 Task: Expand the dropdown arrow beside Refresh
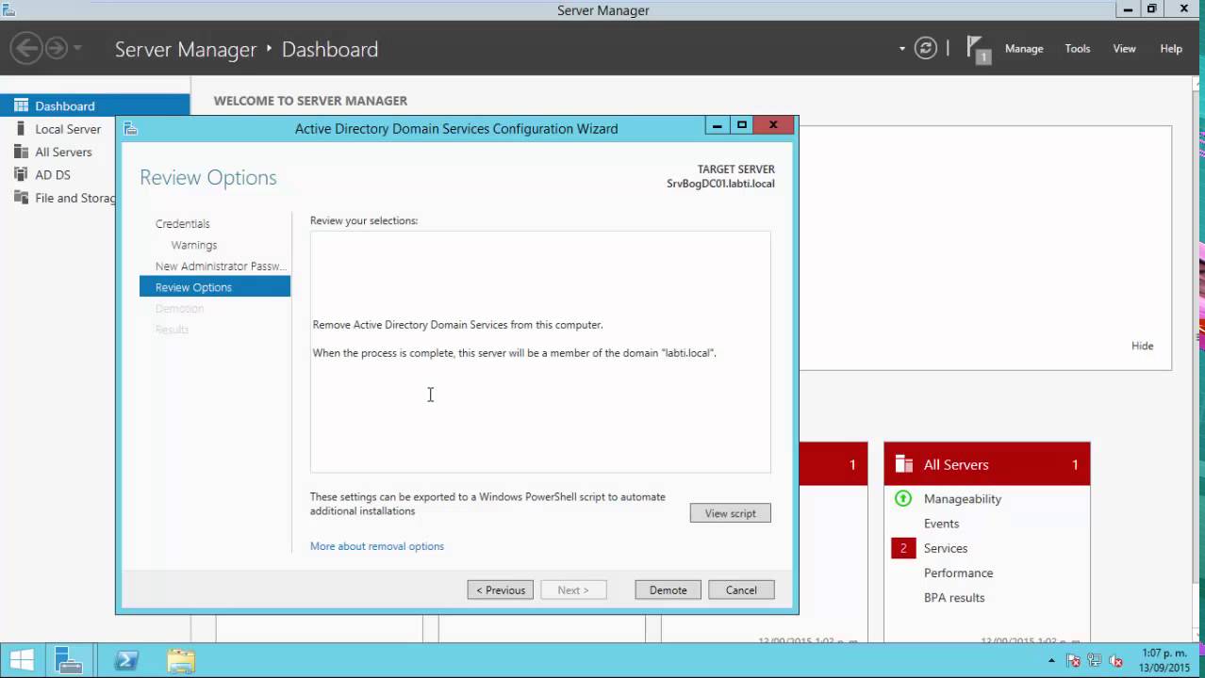click(x=902, y=49)
